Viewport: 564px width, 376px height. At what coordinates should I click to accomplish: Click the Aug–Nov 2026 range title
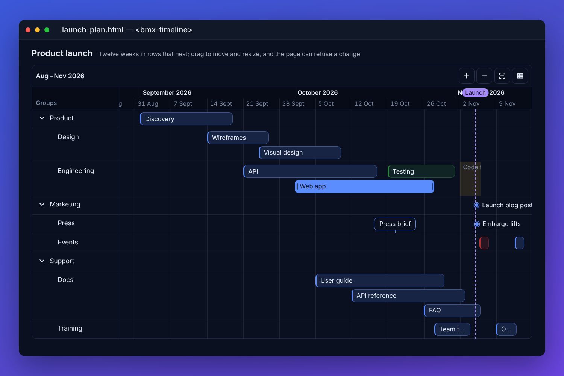point(60,76)
